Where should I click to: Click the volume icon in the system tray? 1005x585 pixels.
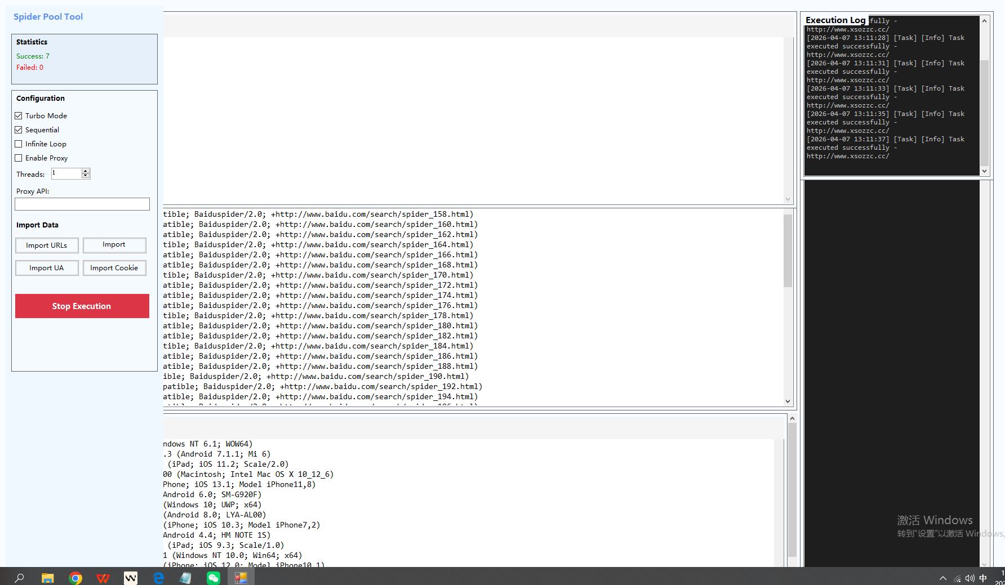(970, 578)
